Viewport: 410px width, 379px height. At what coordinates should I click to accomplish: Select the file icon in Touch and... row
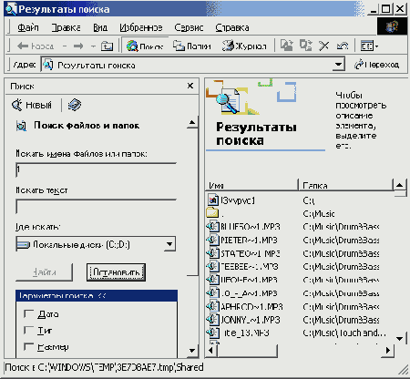[x=212, y=333]
